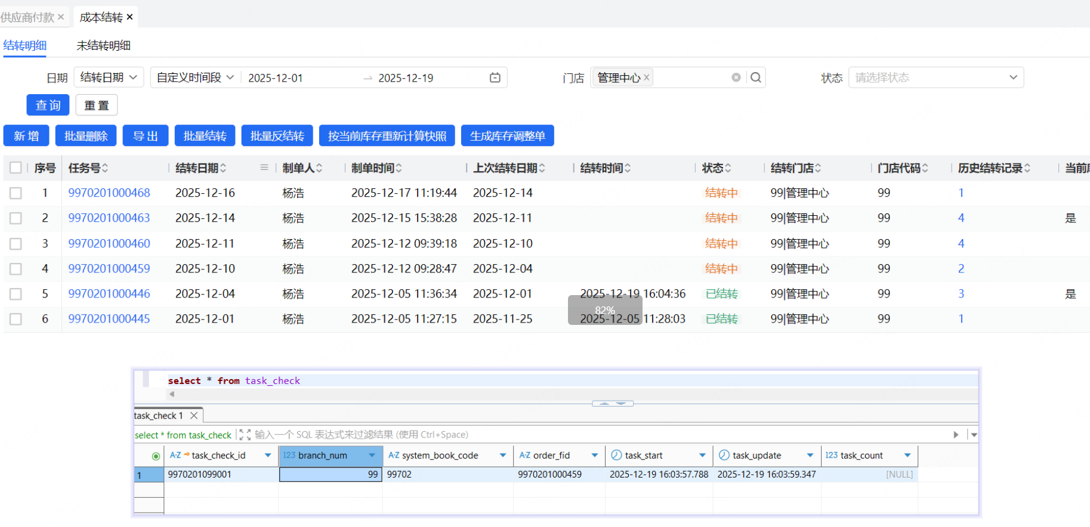Screen dimensions: 1090x527
Task: Open the 结转日期 date type dropdown
Action: pos(109,77)
